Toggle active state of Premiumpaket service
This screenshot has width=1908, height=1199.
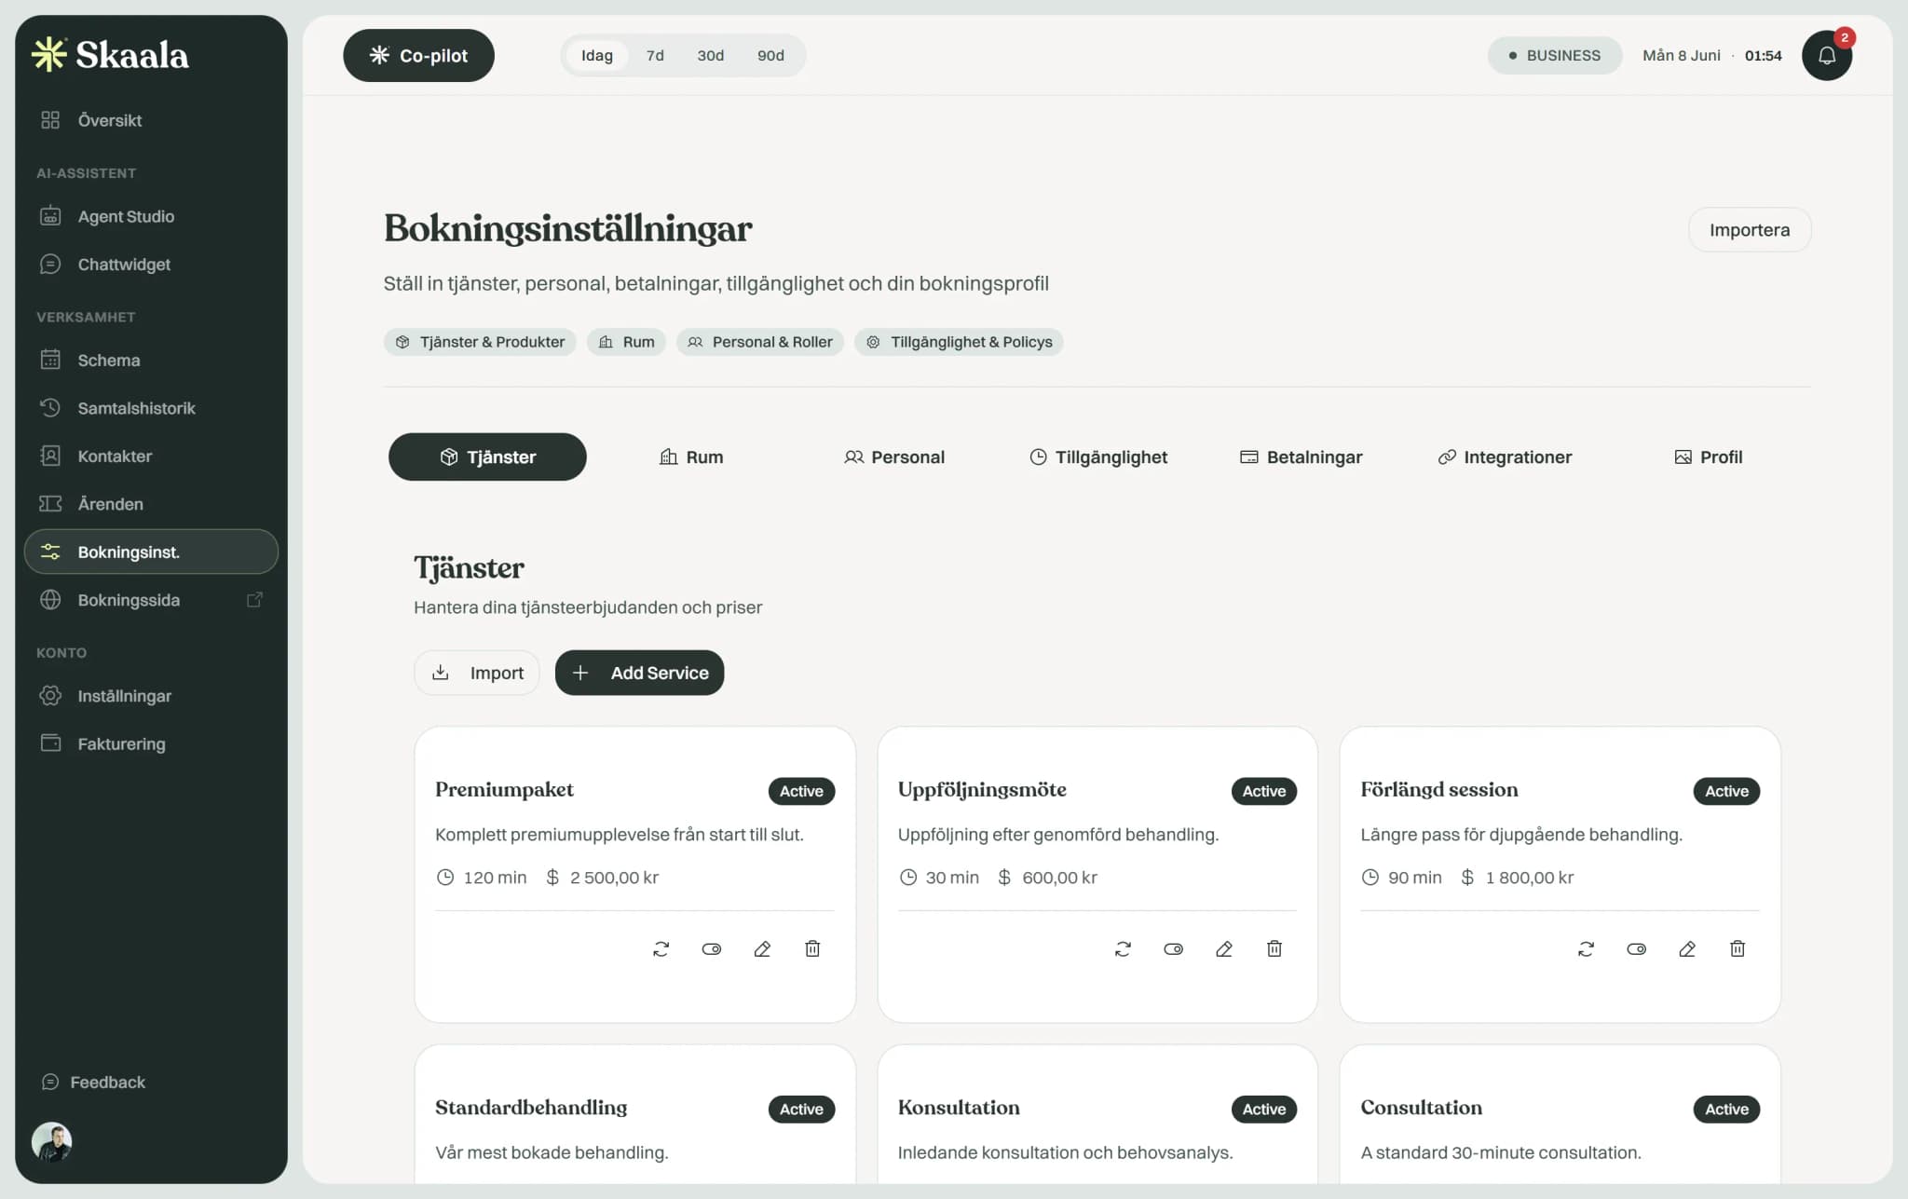712,948
